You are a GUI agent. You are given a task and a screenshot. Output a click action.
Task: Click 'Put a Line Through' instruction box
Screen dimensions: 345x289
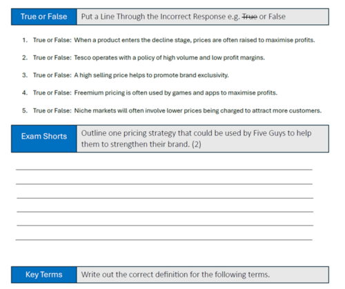pyautogui.click(x=203, y=17)
